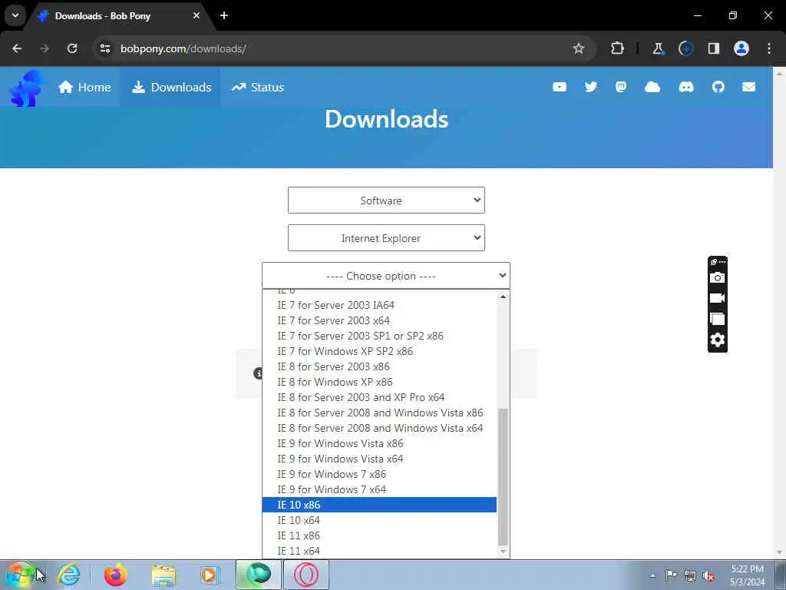Start recording with the video camera icon
786x590 pixels.
click(x=718, y=298)
